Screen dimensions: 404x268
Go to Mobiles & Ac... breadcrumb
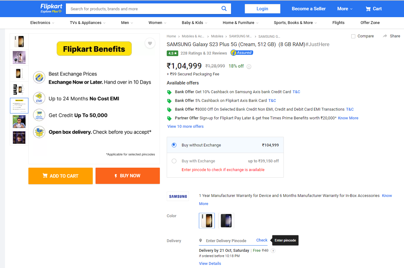coord(193,36)
